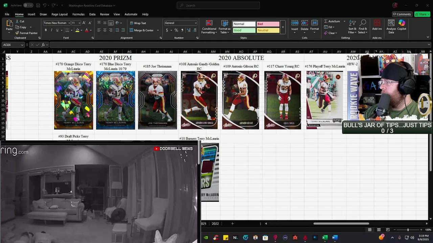This screenshot has height=243, width=433.
Task: Decrease font size with smaller A icon
Action: (90, 23)
